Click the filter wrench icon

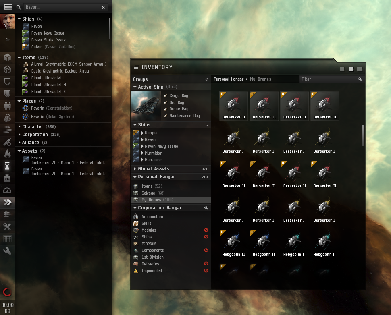360,79
